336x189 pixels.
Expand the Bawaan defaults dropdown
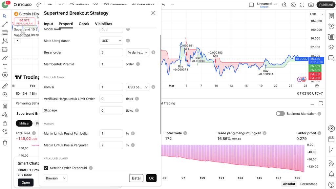[x=55, y=178]
